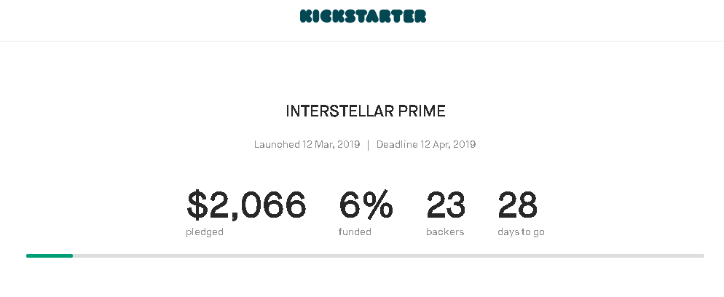Click the green filled part of the progress bar

coord(50,256)
